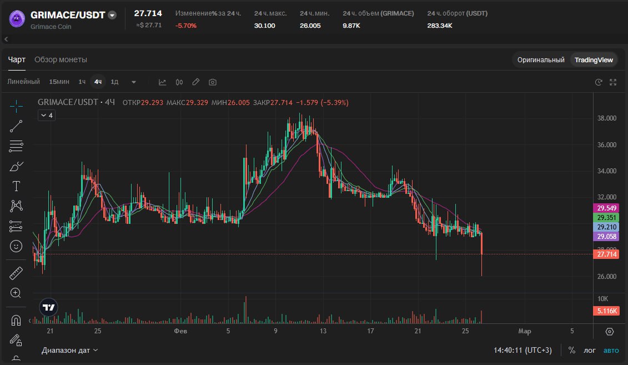Select the Линейный chart view
The image size is (628, 365).
pyautogui.click(x=24, y=82)
